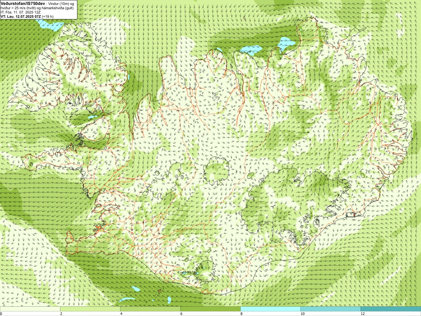The image size is (421, 316).
Task: Click the legend scale label '0'
Action: [x=1, y=314]
